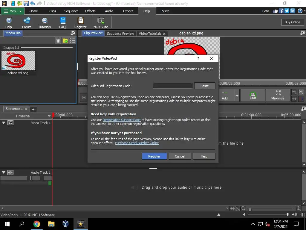Click the question mark in Register dialog title
Image resolution: width=306 pixels, height=230 pixels.
(x=198, y=58)
